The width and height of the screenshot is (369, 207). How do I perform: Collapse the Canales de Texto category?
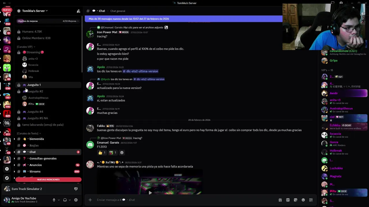29,133
